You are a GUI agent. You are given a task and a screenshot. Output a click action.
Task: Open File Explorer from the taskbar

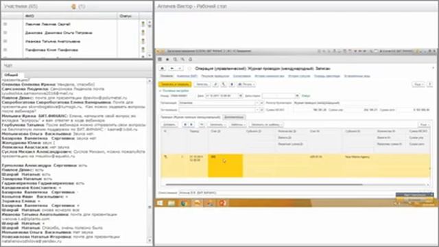click(x=171, y=203)
